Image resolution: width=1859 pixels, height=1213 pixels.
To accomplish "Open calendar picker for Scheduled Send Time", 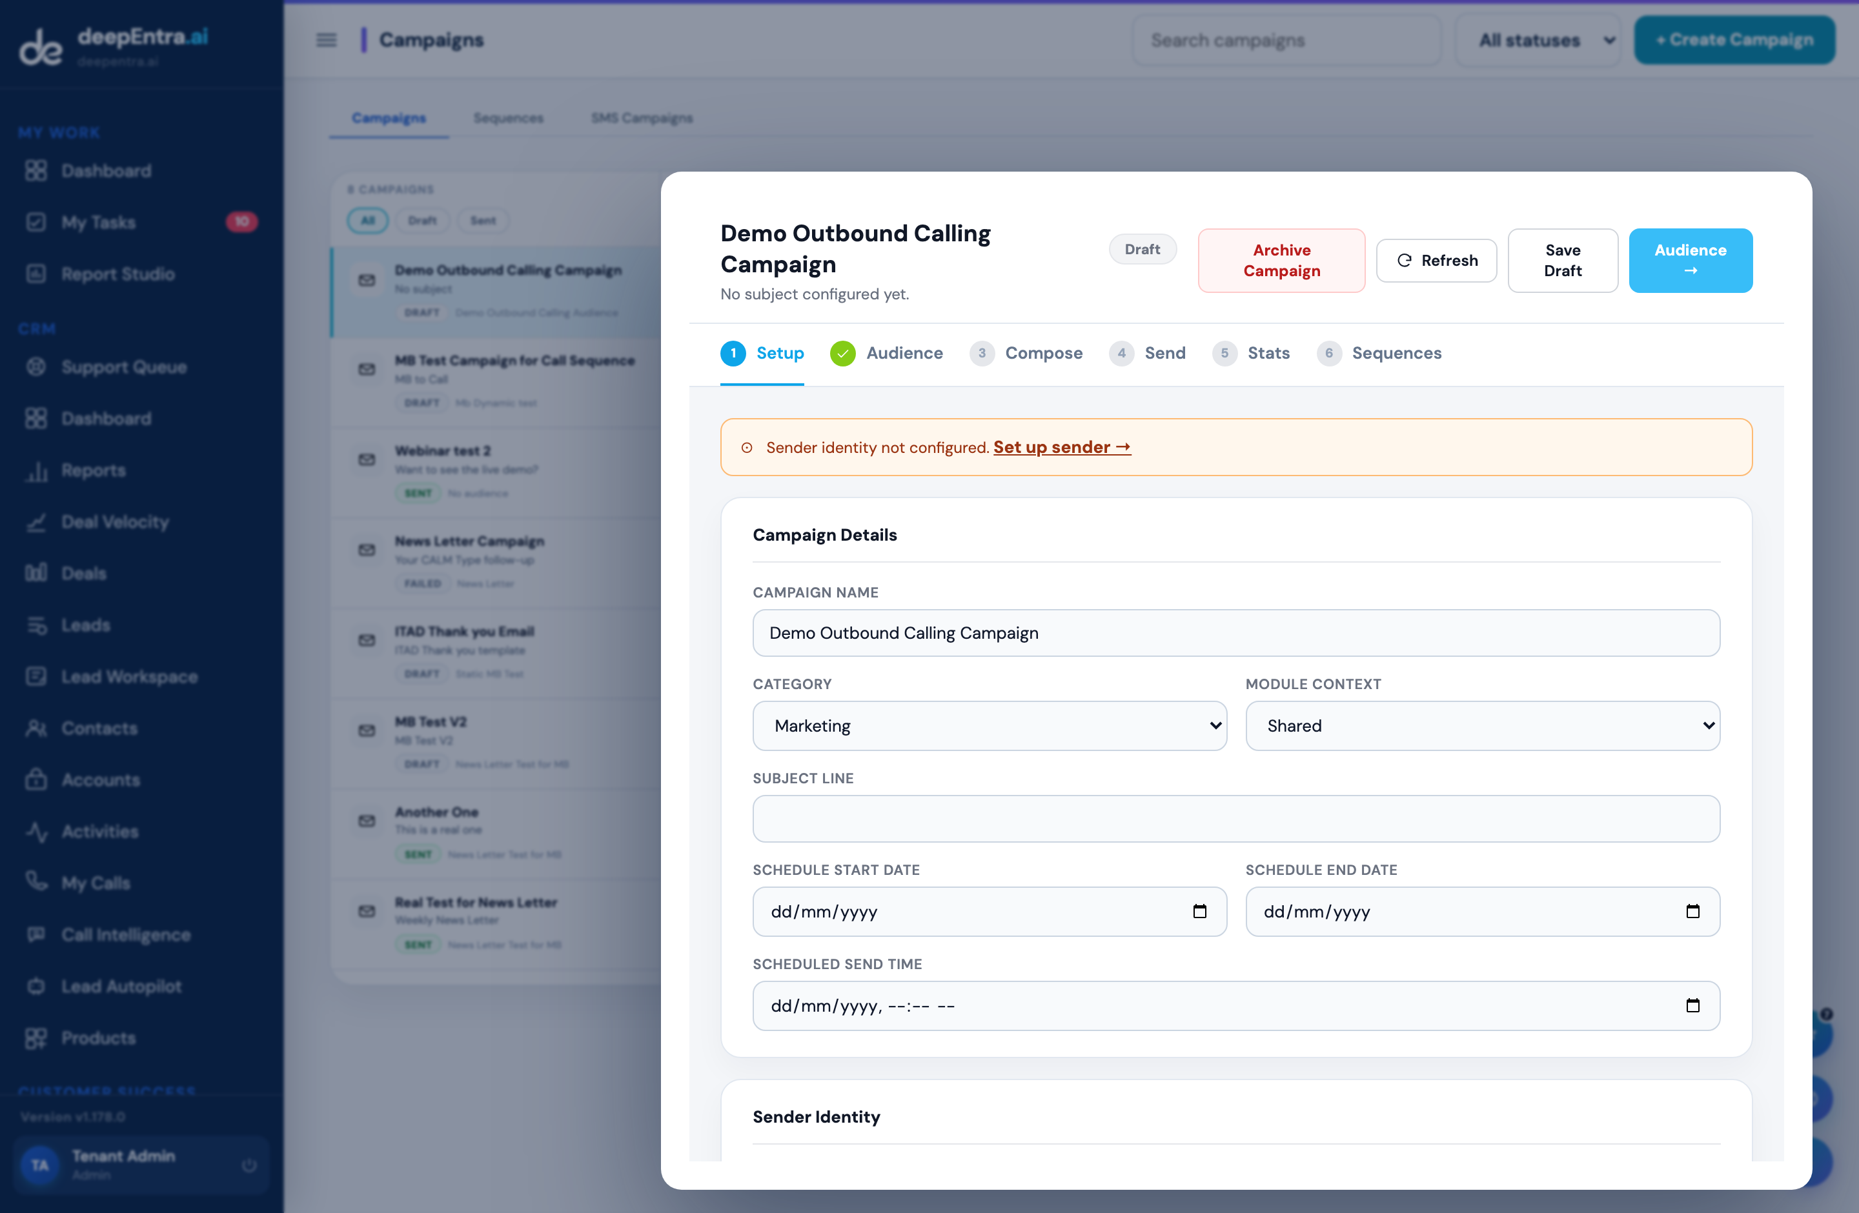I will 1692,1005.
